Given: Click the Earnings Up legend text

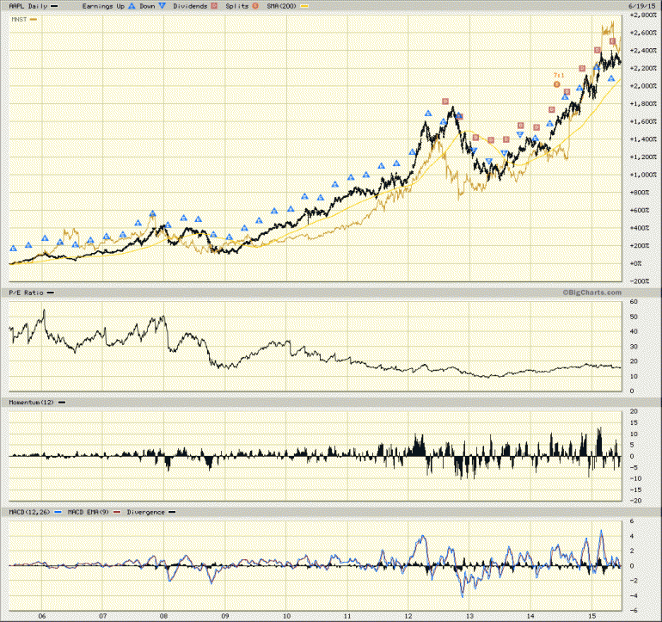Looking at the screenshot, I should coord(103,6).
